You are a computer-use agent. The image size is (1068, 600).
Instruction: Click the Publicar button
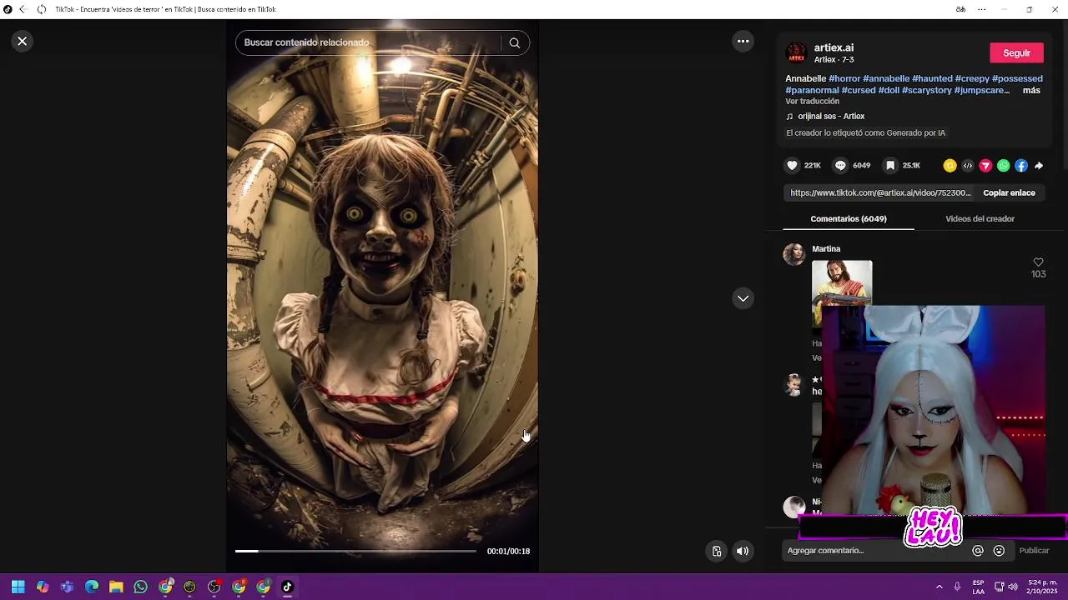pos(1034,551)
